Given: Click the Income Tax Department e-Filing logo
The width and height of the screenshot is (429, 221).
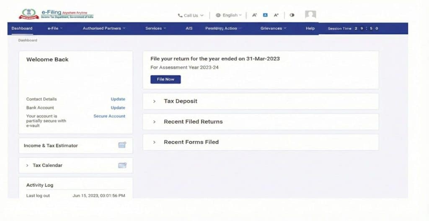Looking at the screenshot, I should click(56, 14).
